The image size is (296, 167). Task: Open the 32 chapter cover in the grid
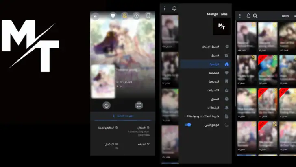click(268, 37)
